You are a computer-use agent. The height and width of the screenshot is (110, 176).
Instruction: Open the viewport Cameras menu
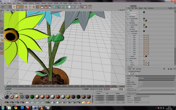pos(12,10)
